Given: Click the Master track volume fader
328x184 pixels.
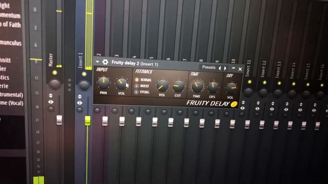Looking at the screenshot, I should (59, 120).
